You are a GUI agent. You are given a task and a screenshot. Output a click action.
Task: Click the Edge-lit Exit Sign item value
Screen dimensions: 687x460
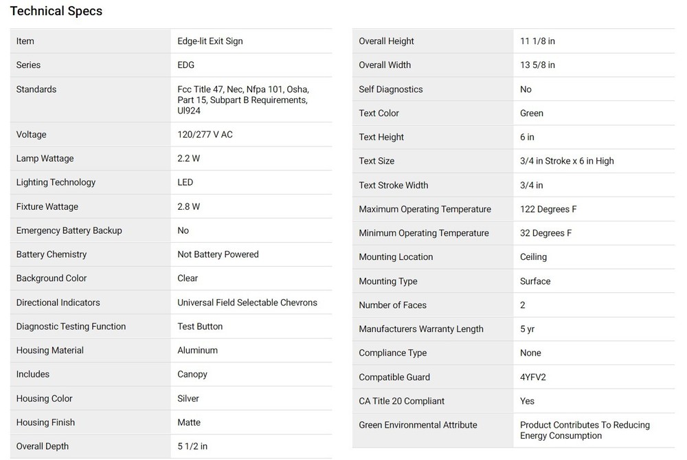[210, 41]
